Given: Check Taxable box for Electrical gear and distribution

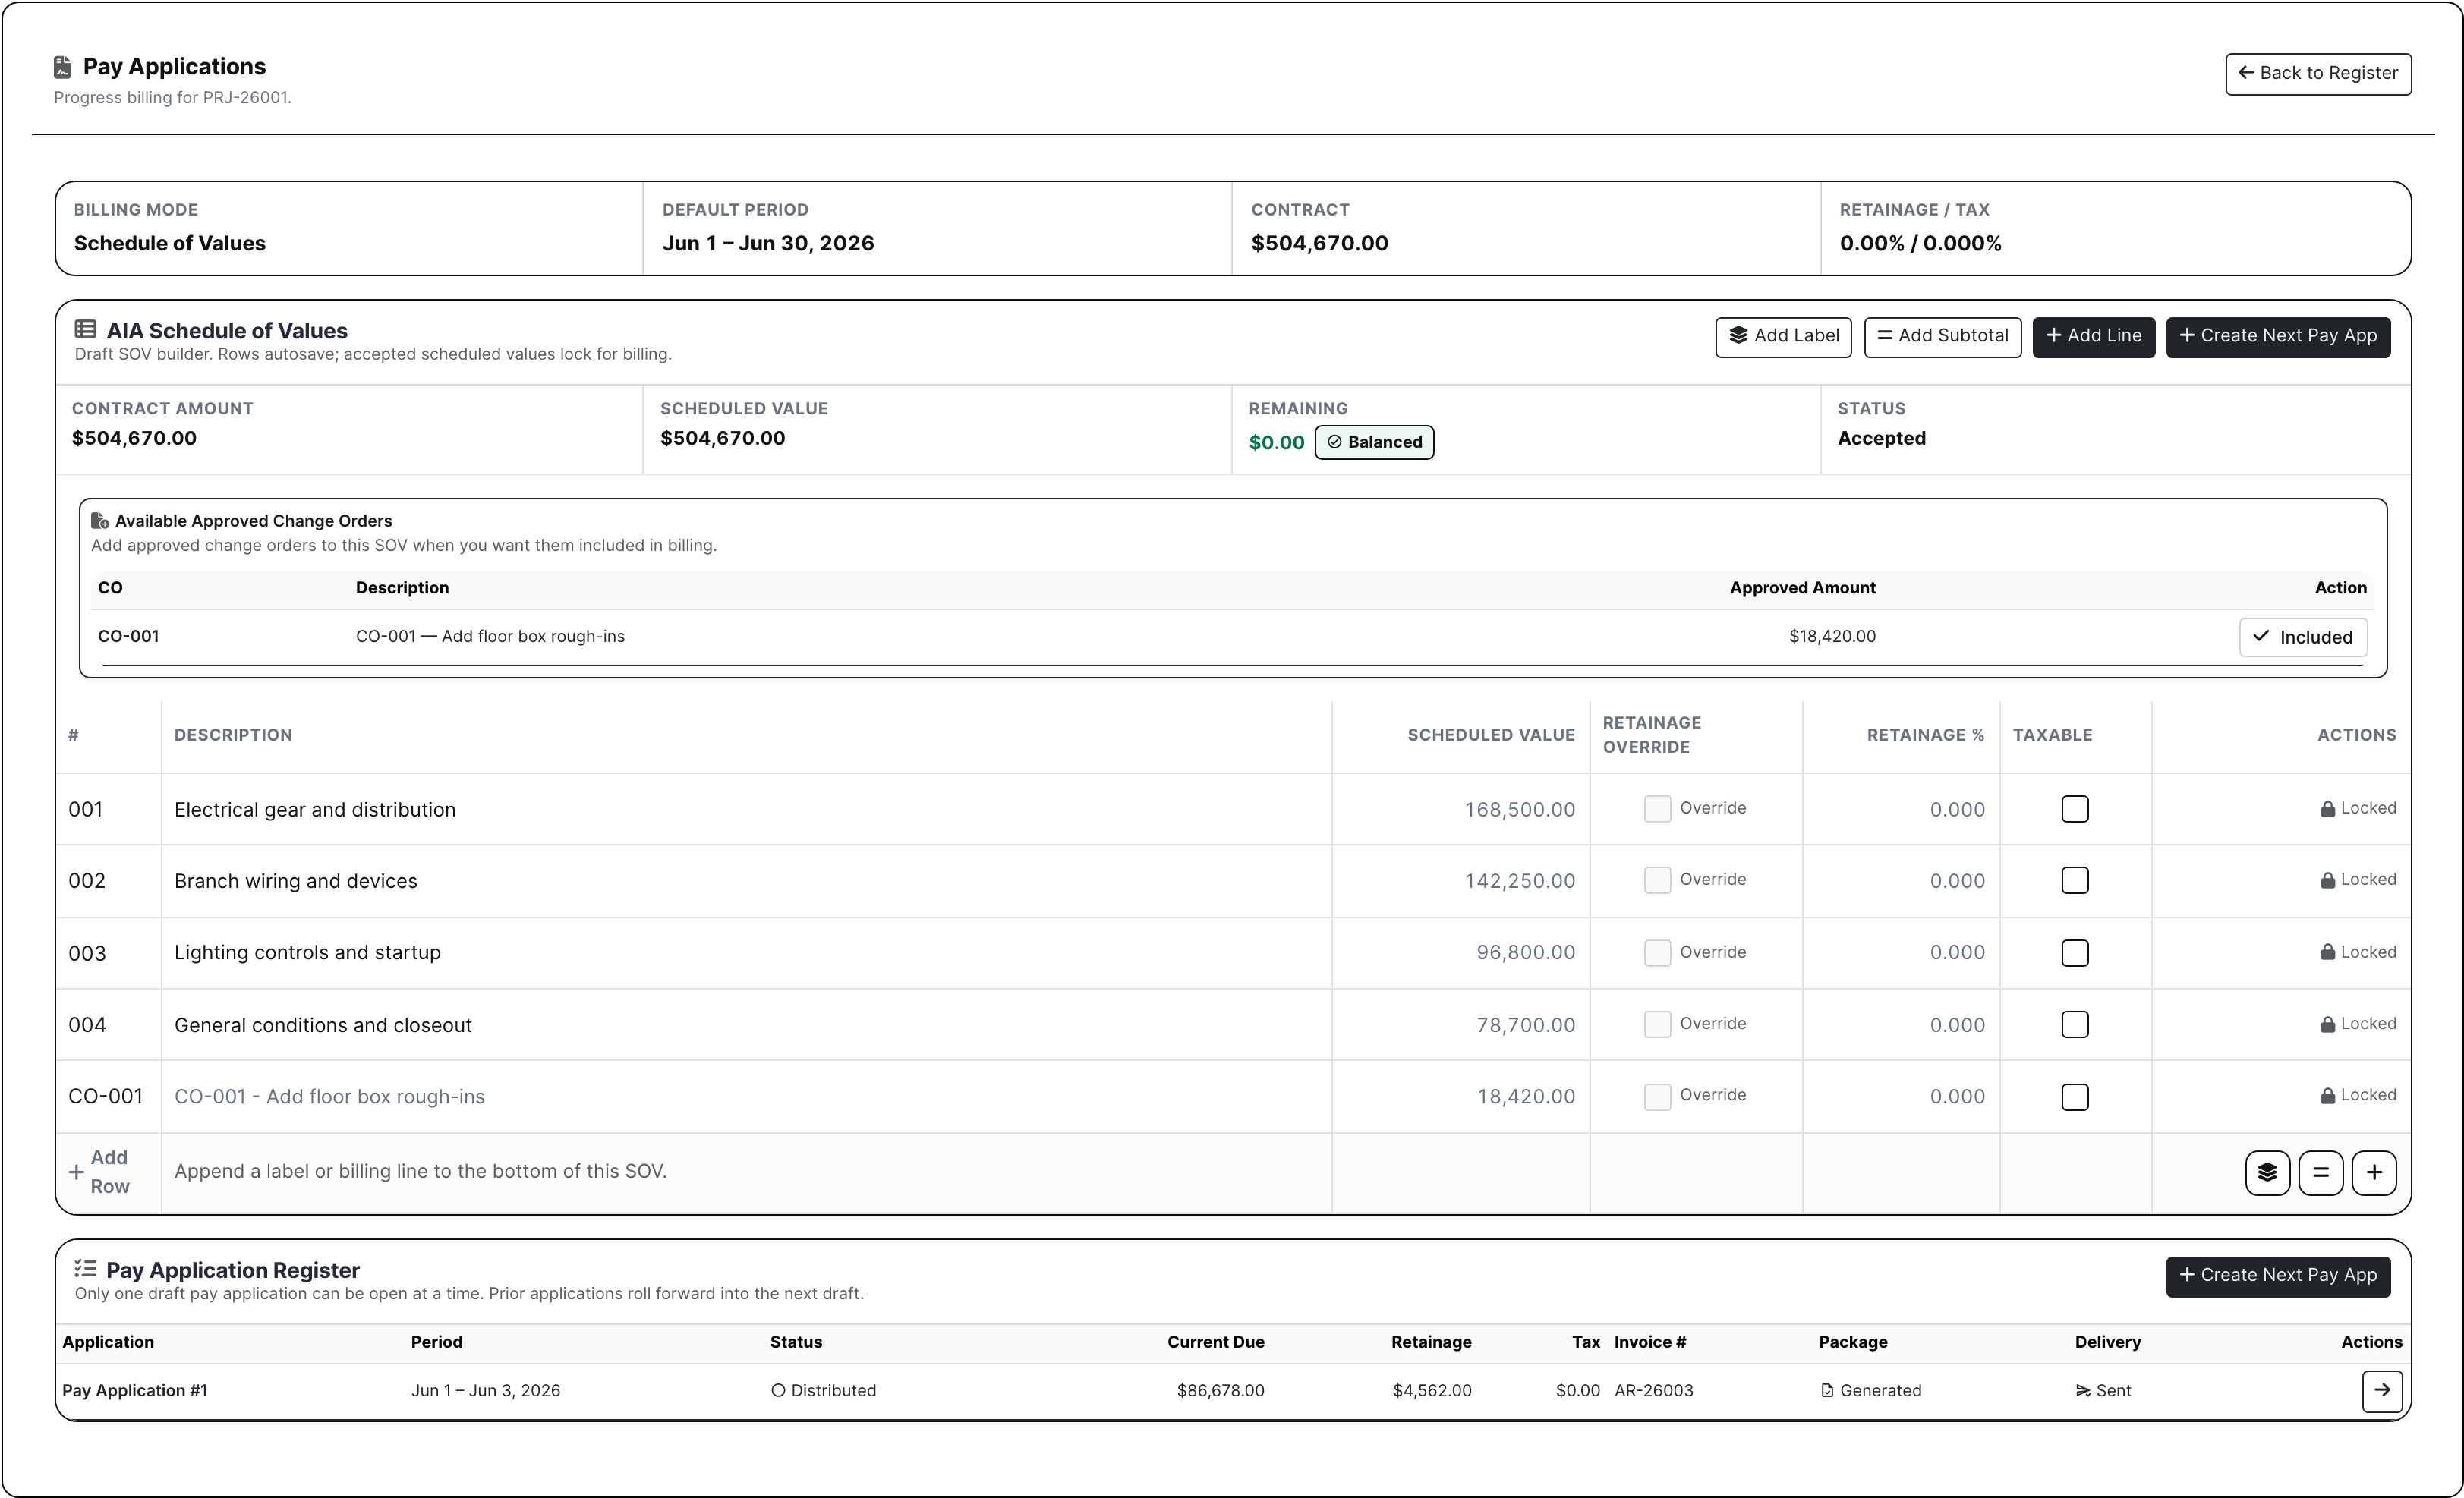Looking at the screenshot, I should tap(2075, 809).
